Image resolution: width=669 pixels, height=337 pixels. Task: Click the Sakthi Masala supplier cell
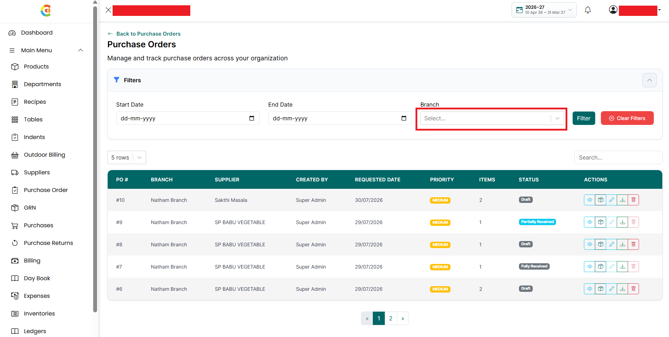point(231,200)
